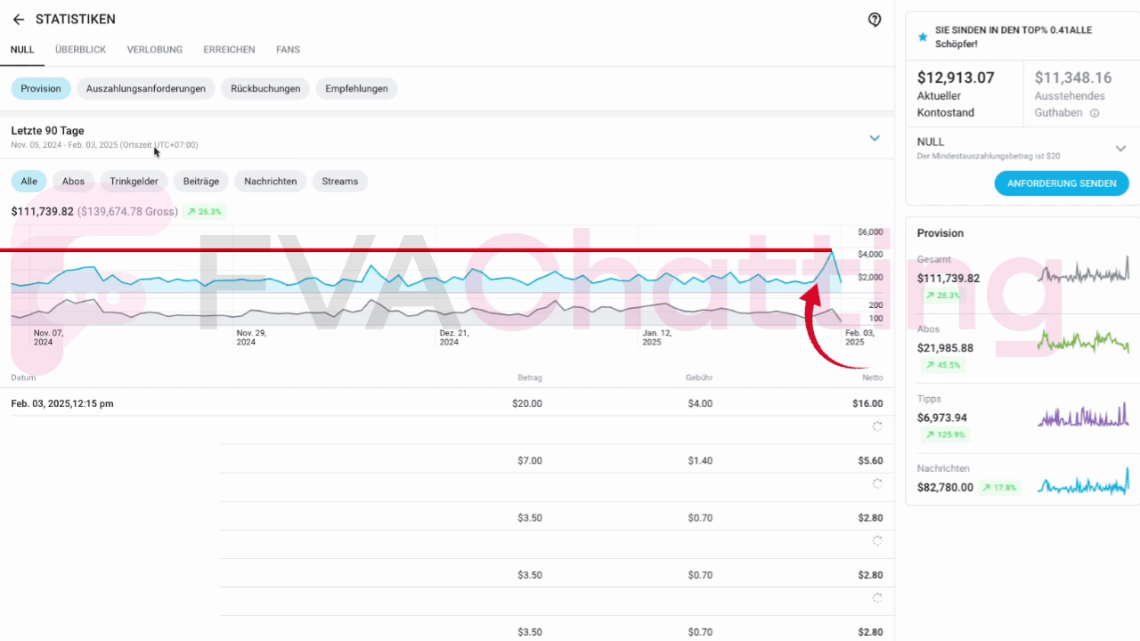Click the back arrow beside STATISTIKEN
The width and height of the screenshot is (1140, 641).
pos(19,20)
